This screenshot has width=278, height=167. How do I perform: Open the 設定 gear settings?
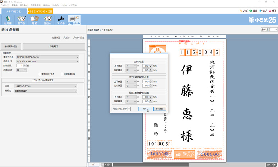pos(253,11)
